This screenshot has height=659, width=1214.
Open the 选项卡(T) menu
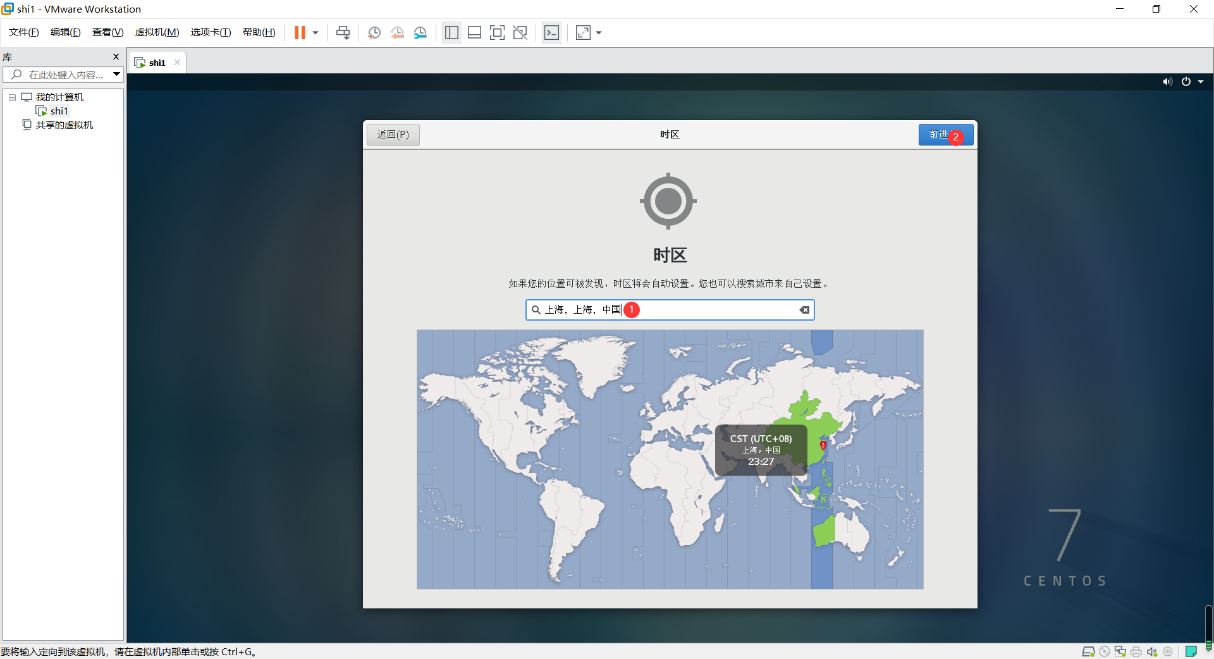coord(211,32)
